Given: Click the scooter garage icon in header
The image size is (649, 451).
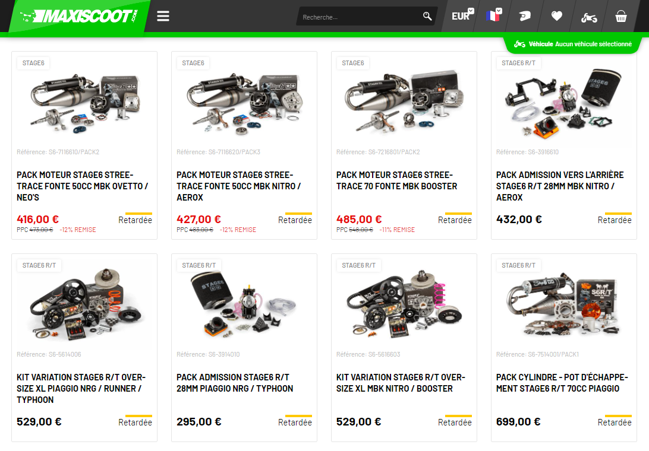Looking at the screenshot, I should [x=588, y=17].
